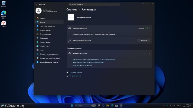Click the Отправить отзыв link

(75, 76)
